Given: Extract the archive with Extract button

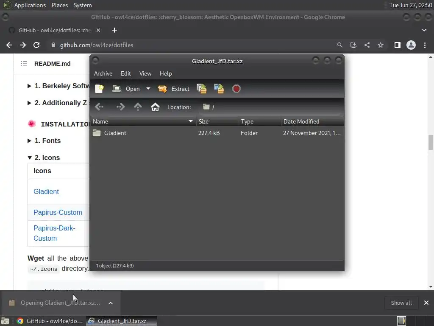Looking at the screenshot, I should 173,89.
